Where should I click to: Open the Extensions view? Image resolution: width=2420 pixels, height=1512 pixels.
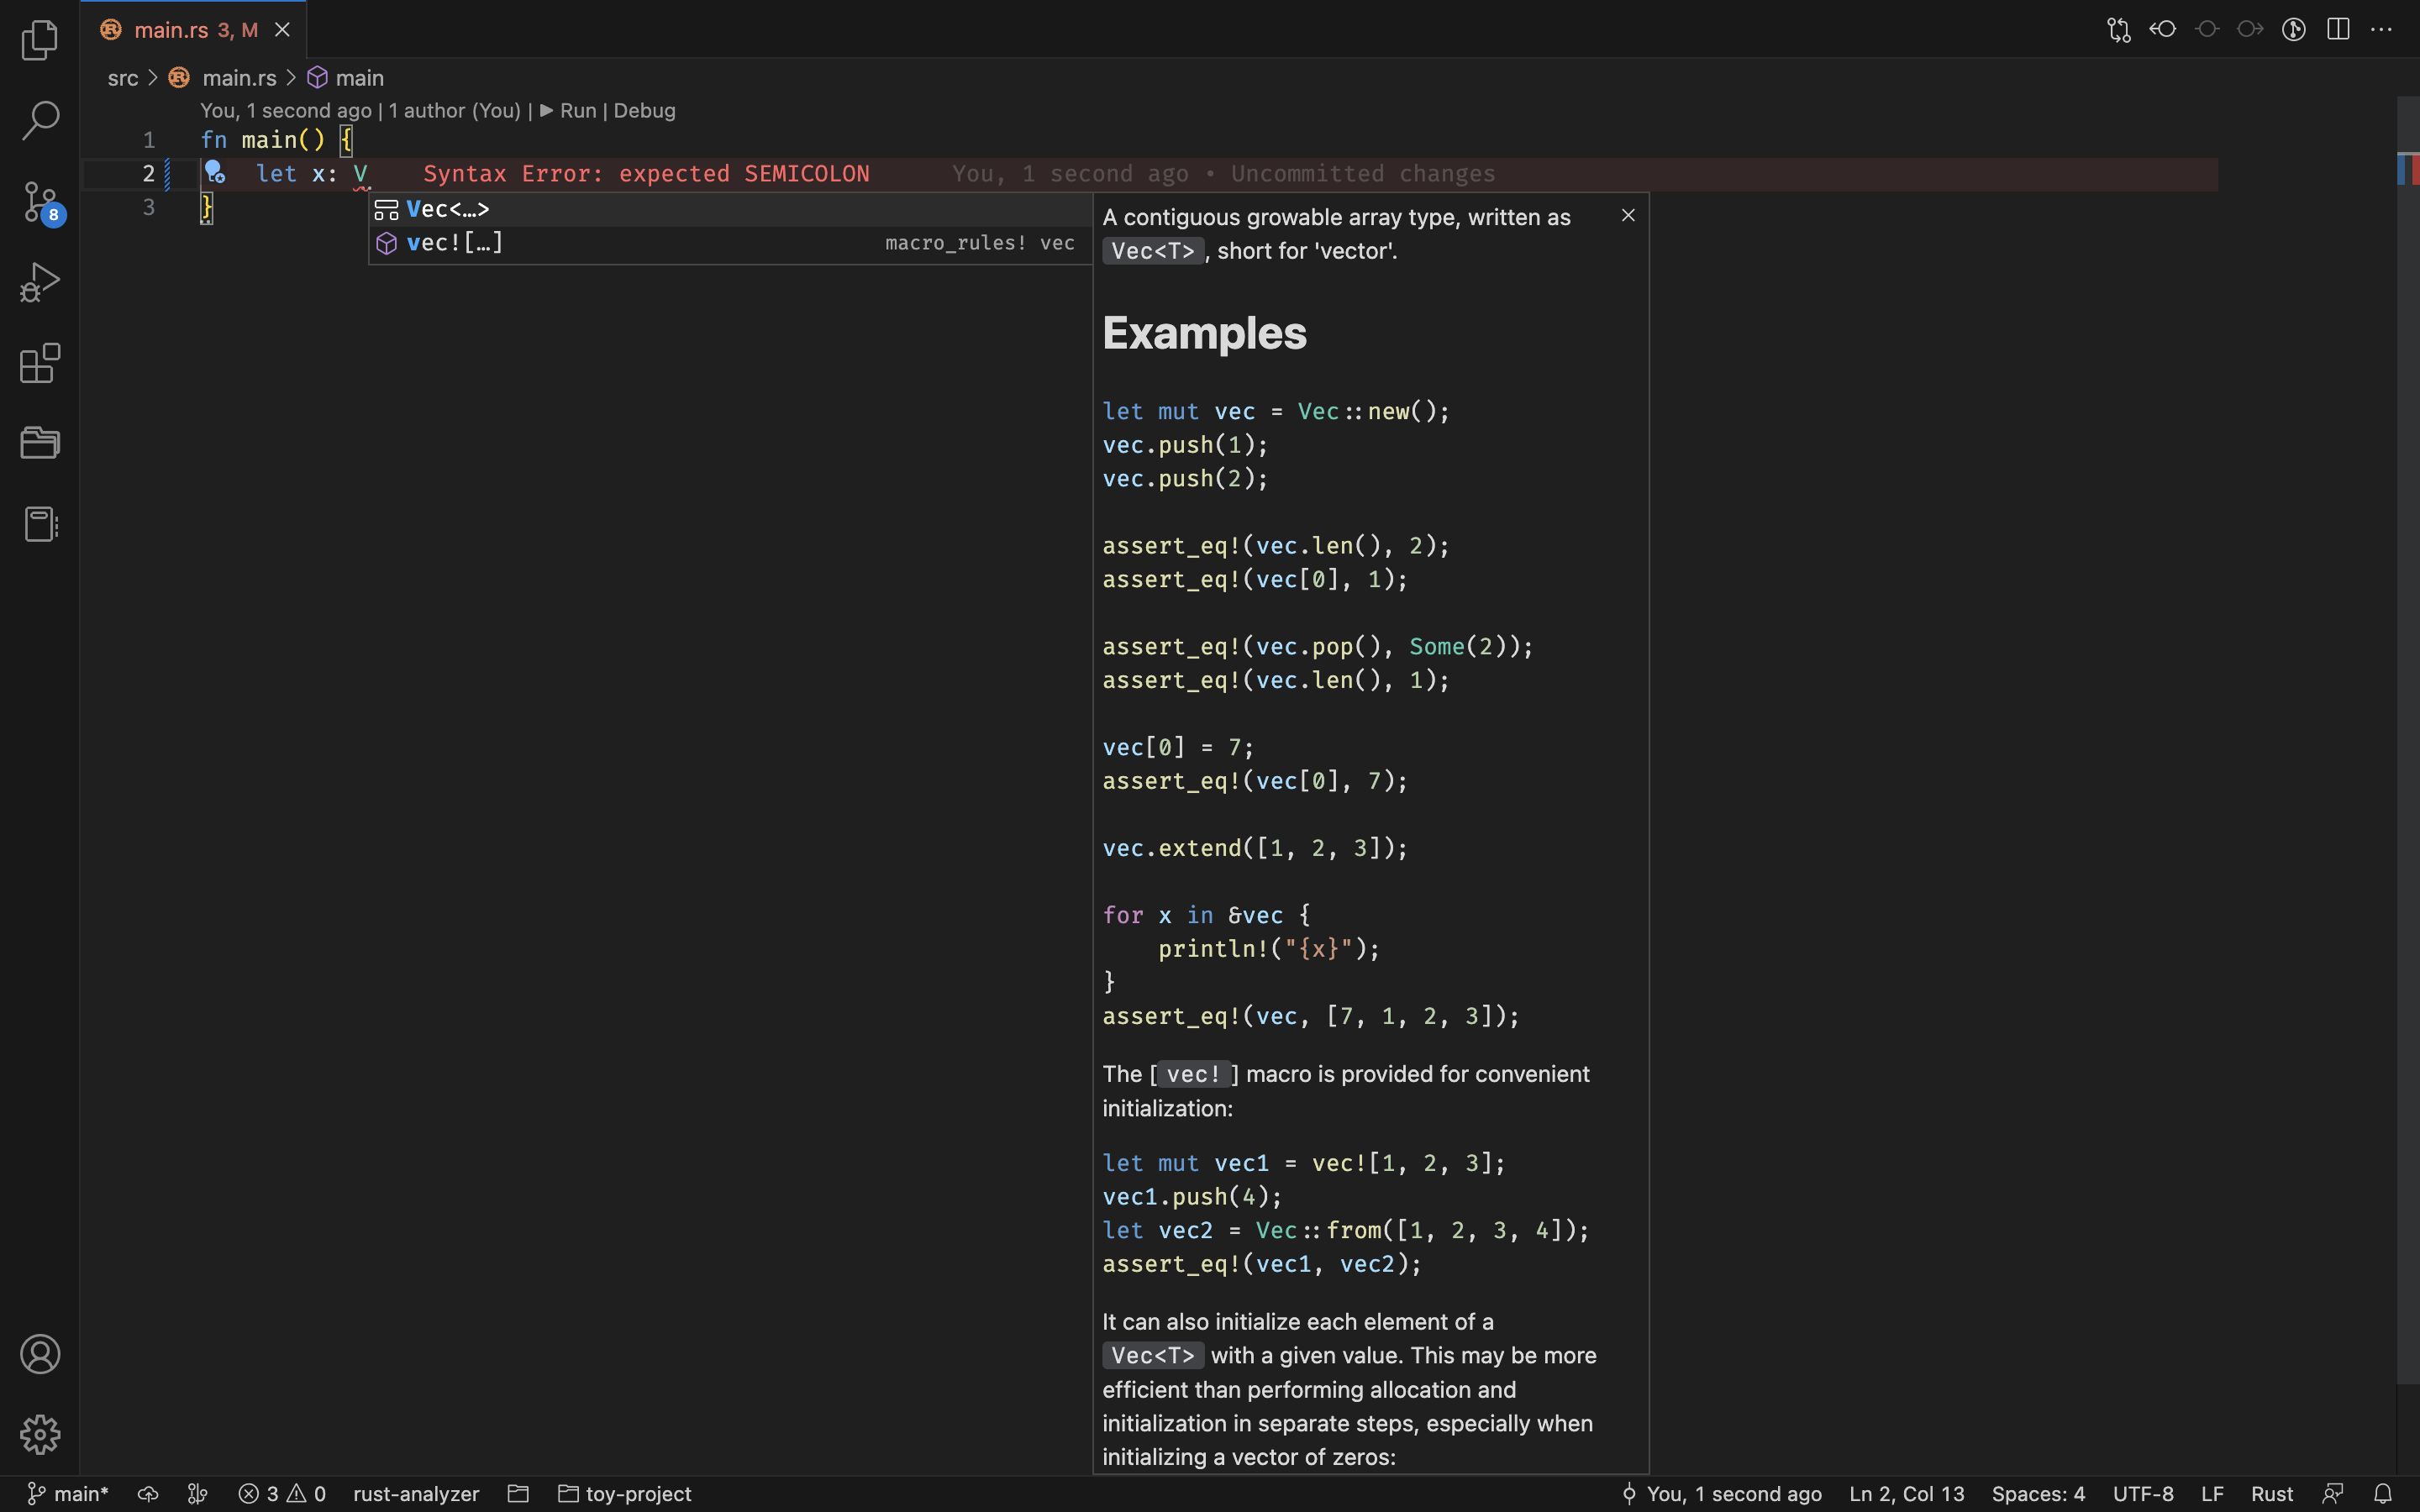[x=40, y=363]
